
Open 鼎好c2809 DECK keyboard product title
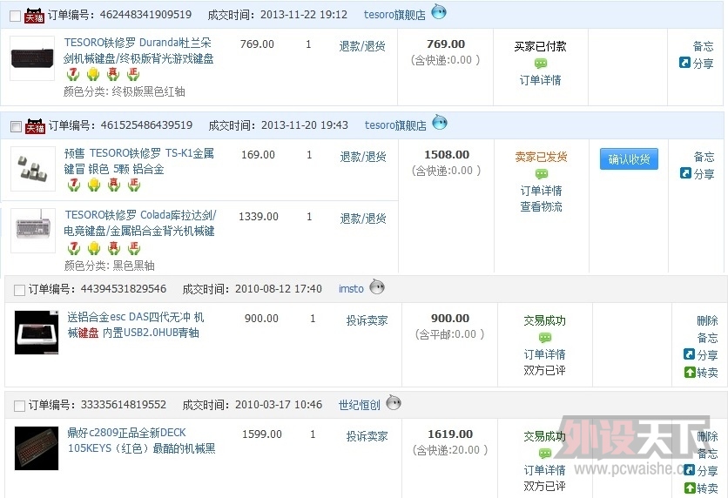tap(141, 441)
